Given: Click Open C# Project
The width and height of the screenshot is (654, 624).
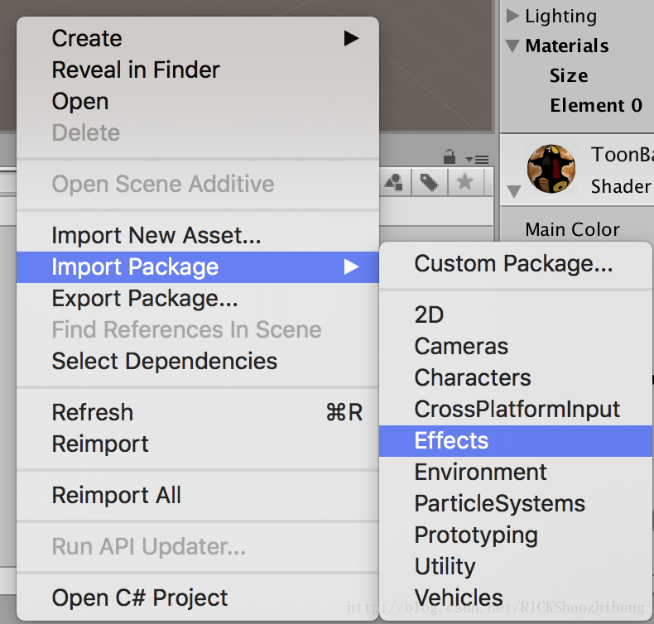Looking at the screenshot, I should pos(140,598).
